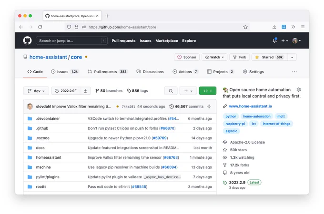Open a new browser tab with plus

pos(107,16)
